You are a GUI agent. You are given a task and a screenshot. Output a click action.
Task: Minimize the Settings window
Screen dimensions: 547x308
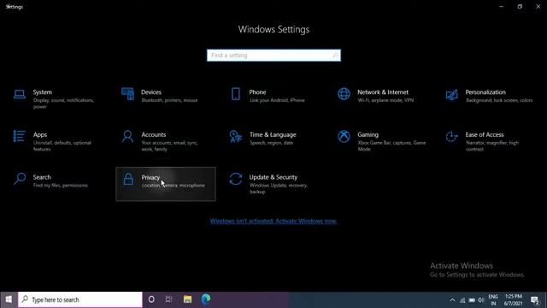coord(502,6)
